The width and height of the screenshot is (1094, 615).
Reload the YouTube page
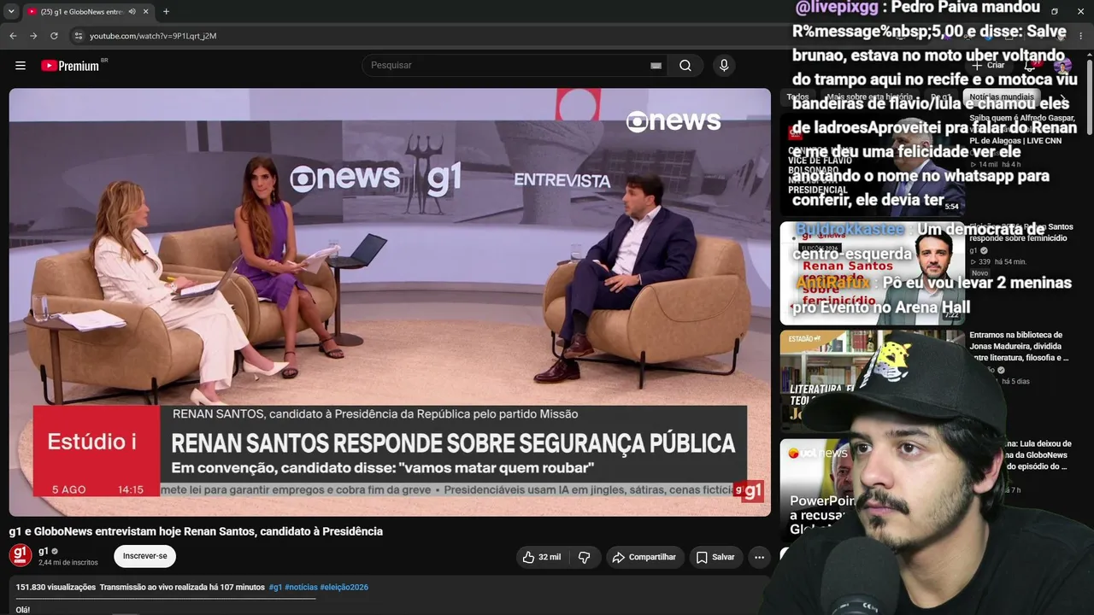[x=54, y=36]
